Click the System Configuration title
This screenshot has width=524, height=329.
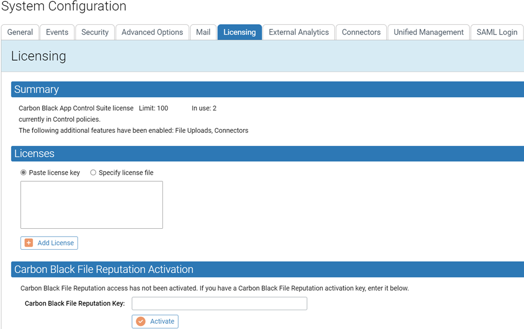tap(64, 6)
